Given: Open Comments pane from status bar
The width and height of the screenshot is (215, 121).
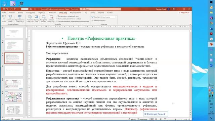Looking at the screenshot, I should [x=142, y=119].
